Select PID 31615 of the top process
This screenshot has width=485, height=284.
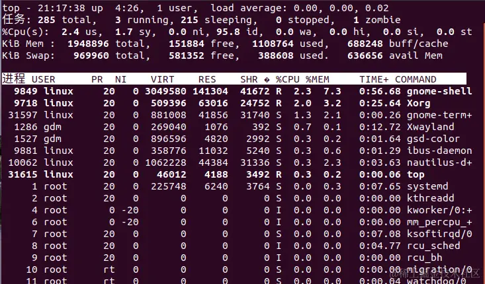(x=23, y=174)
